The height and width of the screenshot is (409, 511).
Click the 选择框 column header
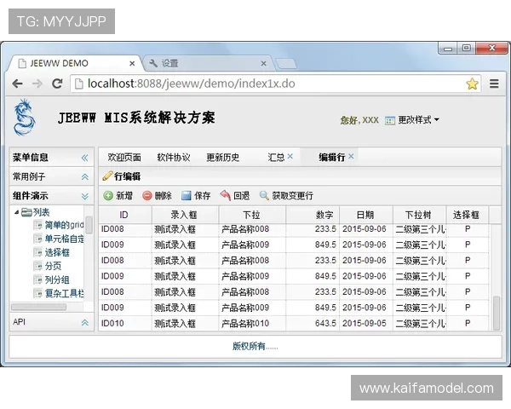click(x=467, y=215)
